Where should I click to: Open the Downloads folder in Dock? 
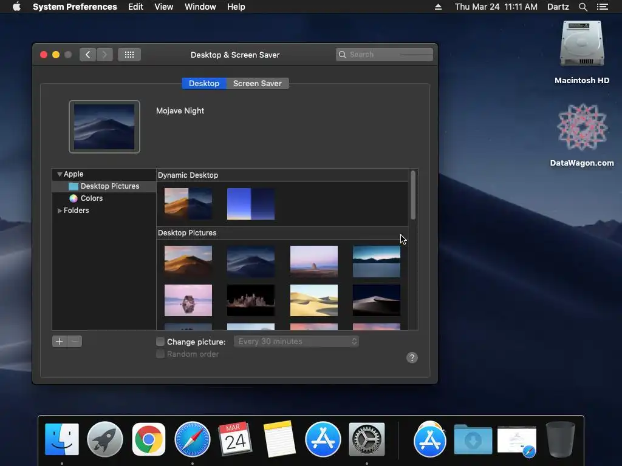(473, 440)
